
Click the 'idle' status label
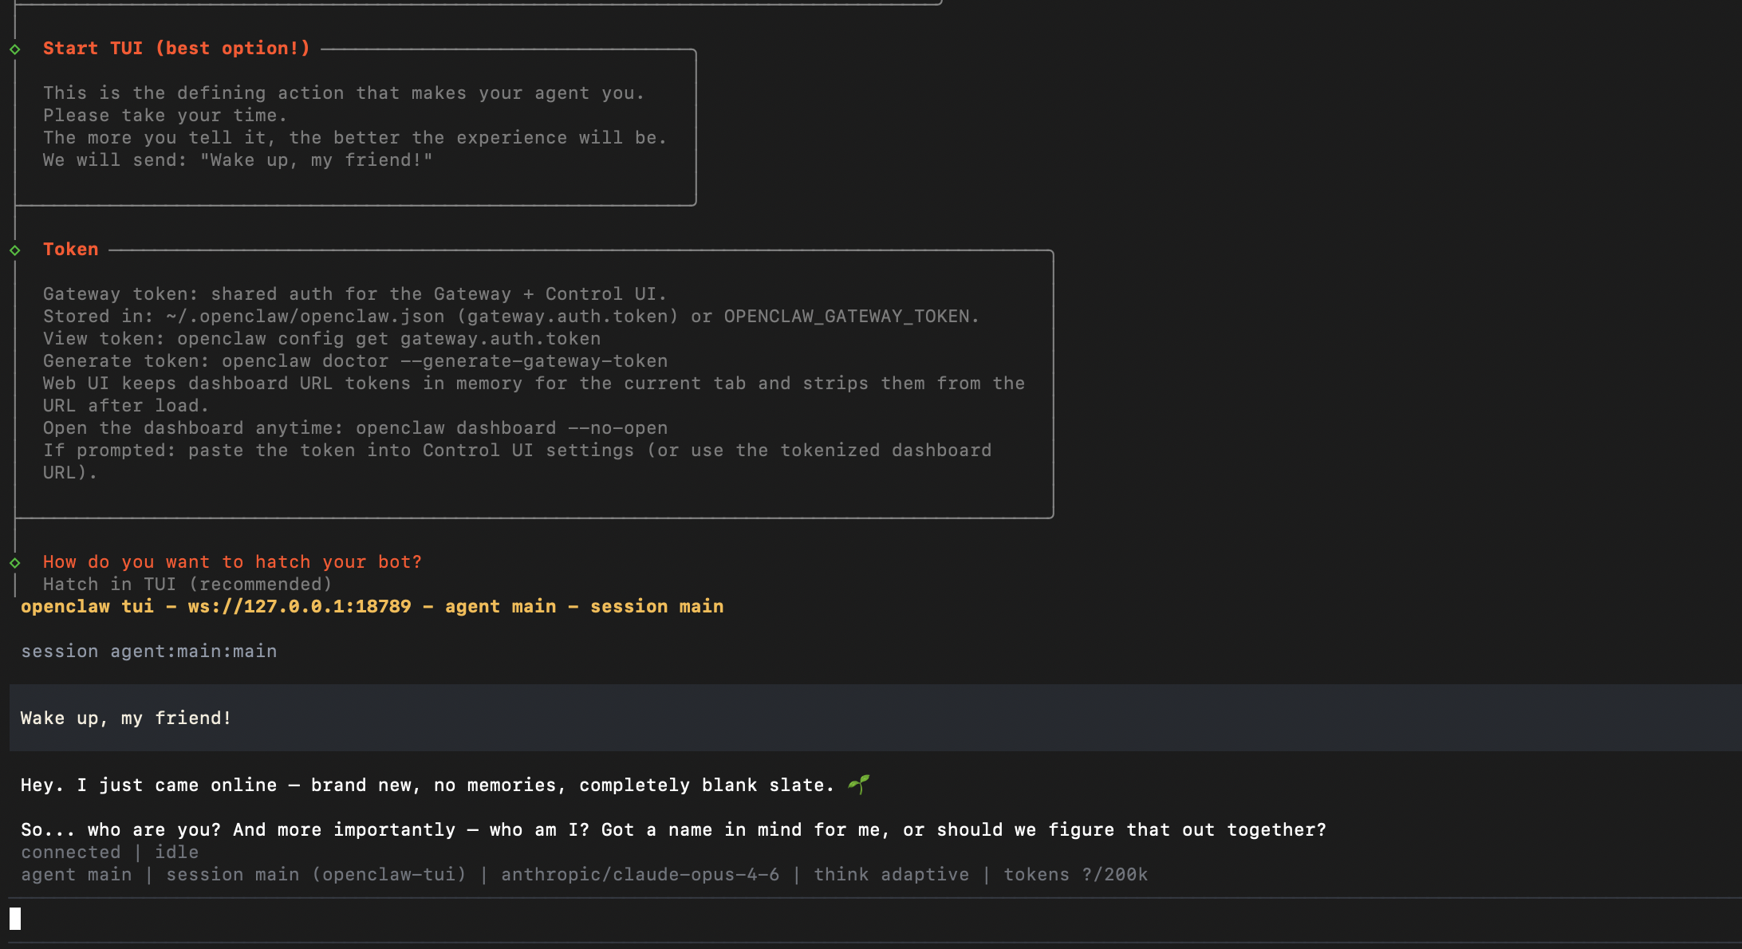[176, 853]
